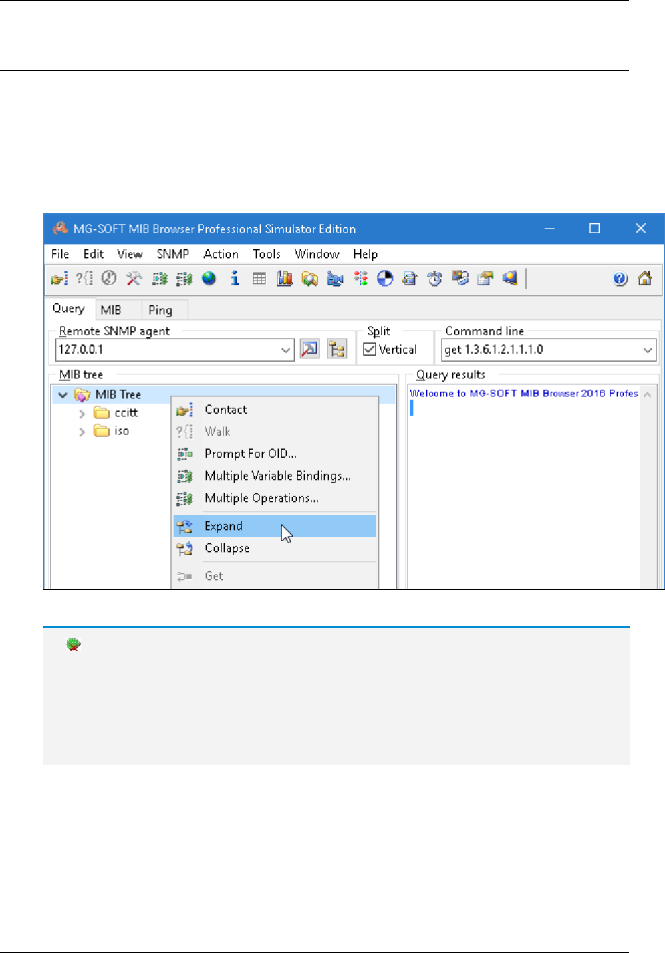
Task: Click the Walk toolbar icon
Action: [x=84, y=279]
